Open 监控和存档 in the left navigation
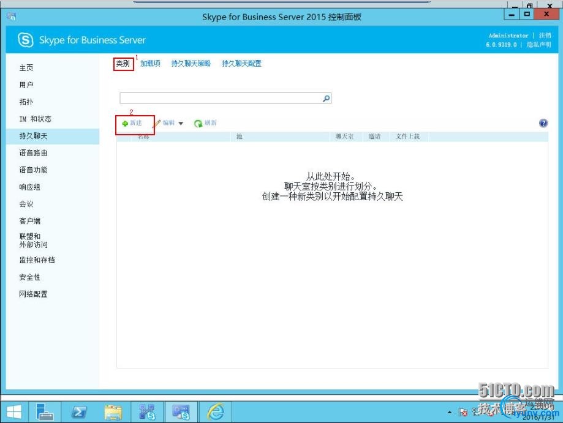This screenshot has width=563, height=423. tap(37, 260)
